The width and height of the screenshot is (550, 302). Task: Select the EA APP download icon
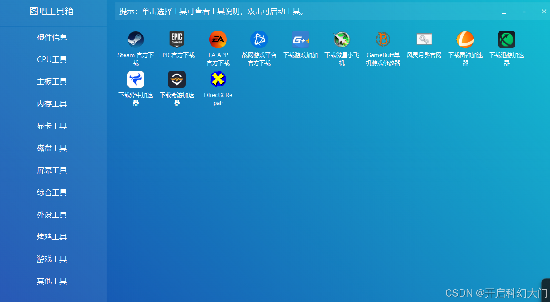pos(218,39)
